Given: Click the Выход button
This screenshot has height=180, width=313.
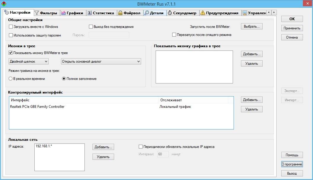Looking at the screenshot, I should click(x=292, y=173).
